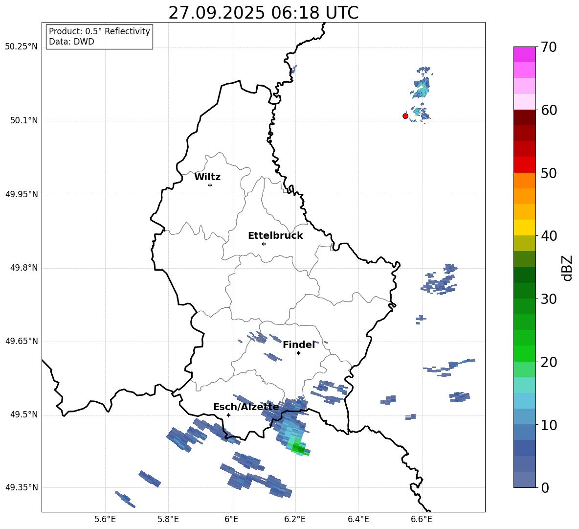Screen dimensions: 579x529
Task: Click the 49.35°N latitude label
Action: (x=21, y=487)
